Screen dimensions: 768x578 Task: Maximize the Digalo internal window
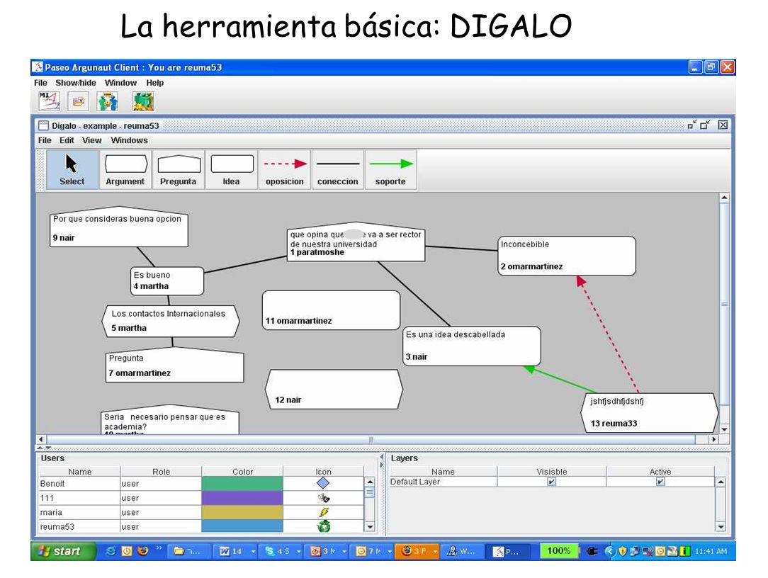coord(706,125)
